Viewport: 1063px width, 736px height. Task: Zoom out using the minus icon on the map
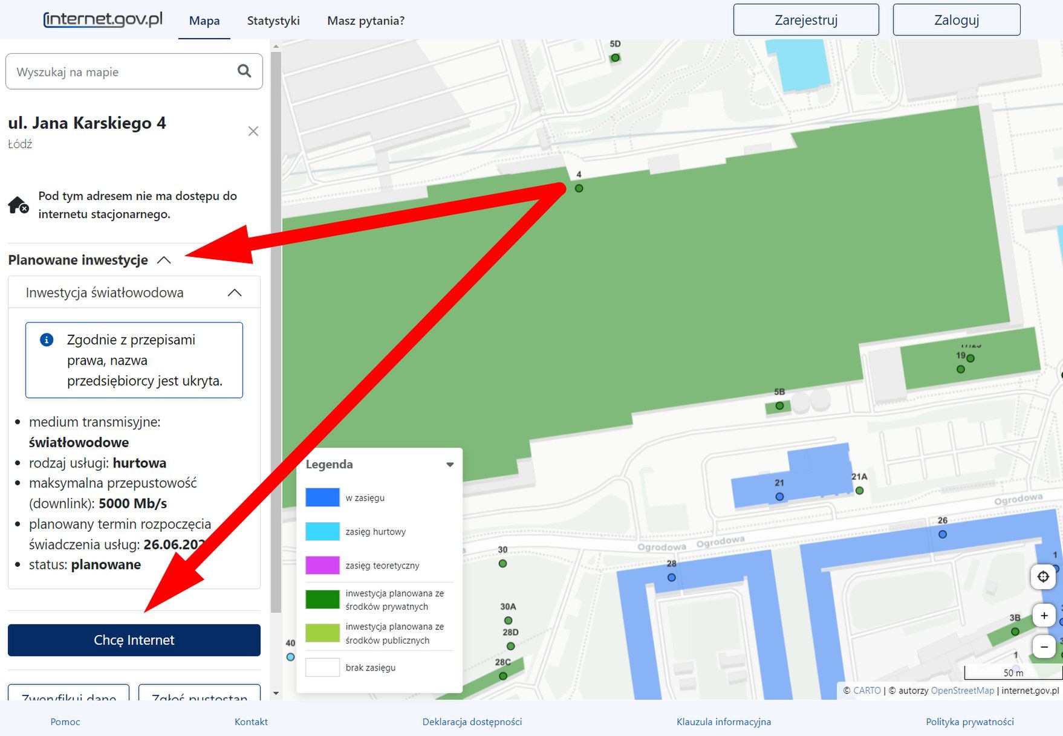coord(1044,647)
